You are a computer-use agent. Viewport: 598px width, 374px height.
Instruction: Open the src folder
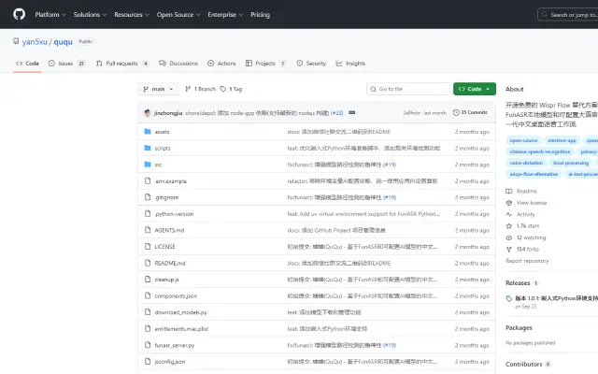pos(158,165)
